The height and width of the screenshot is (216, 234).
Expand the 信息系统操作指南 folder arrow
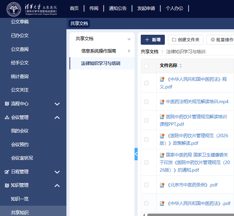pyautogui.click(x=129, y=51)
